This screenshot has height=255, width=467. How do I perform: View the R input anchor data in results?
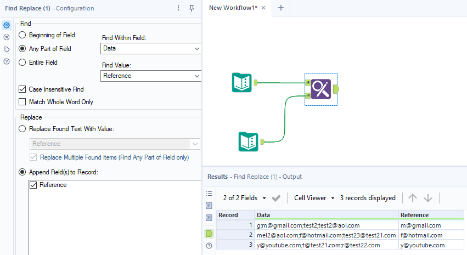pos(209,218)
